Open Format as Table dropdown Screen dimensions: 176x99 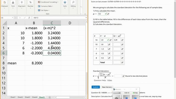45,6
